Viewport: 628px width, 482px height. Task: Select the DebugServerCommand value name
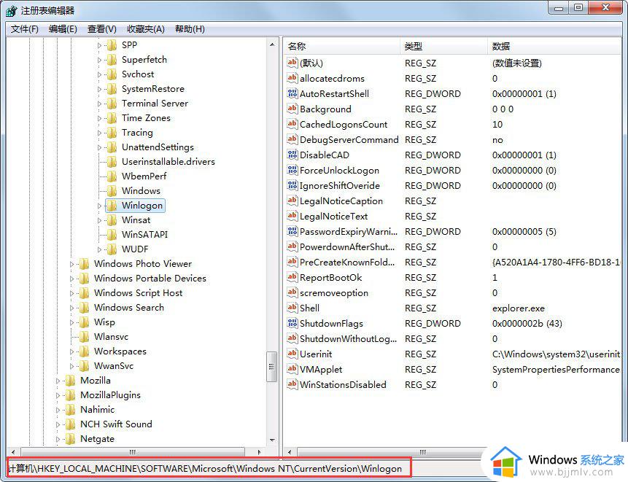coord(349,140)
